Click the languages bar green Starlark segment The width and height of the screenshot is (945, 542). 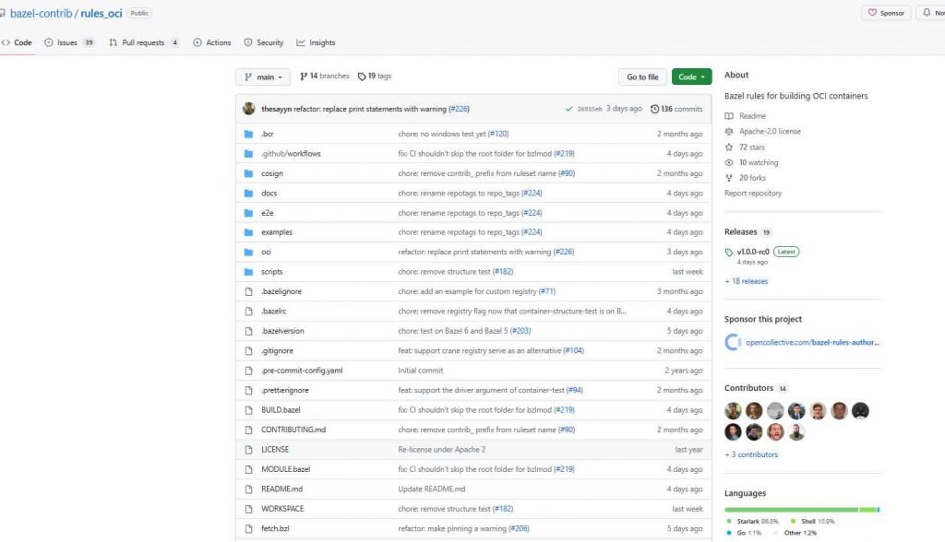[791, 510]
